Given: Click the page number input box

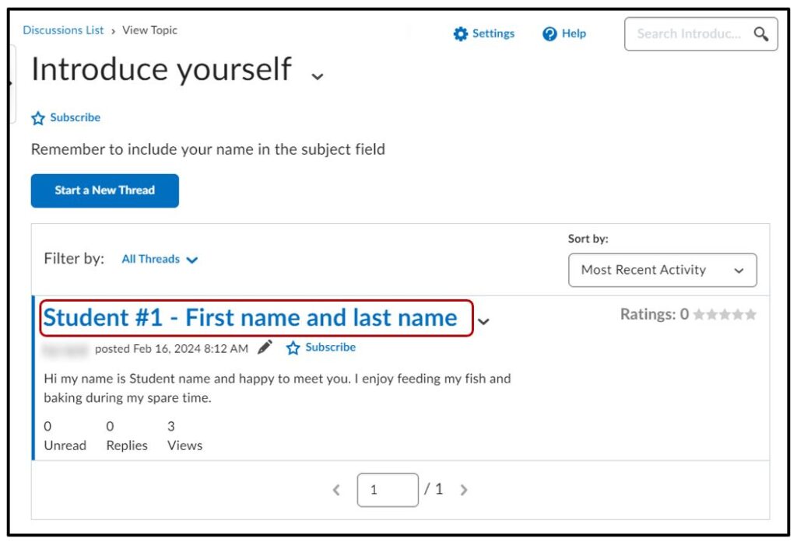Looking at the screenshot, I should [x=388, y=490].
